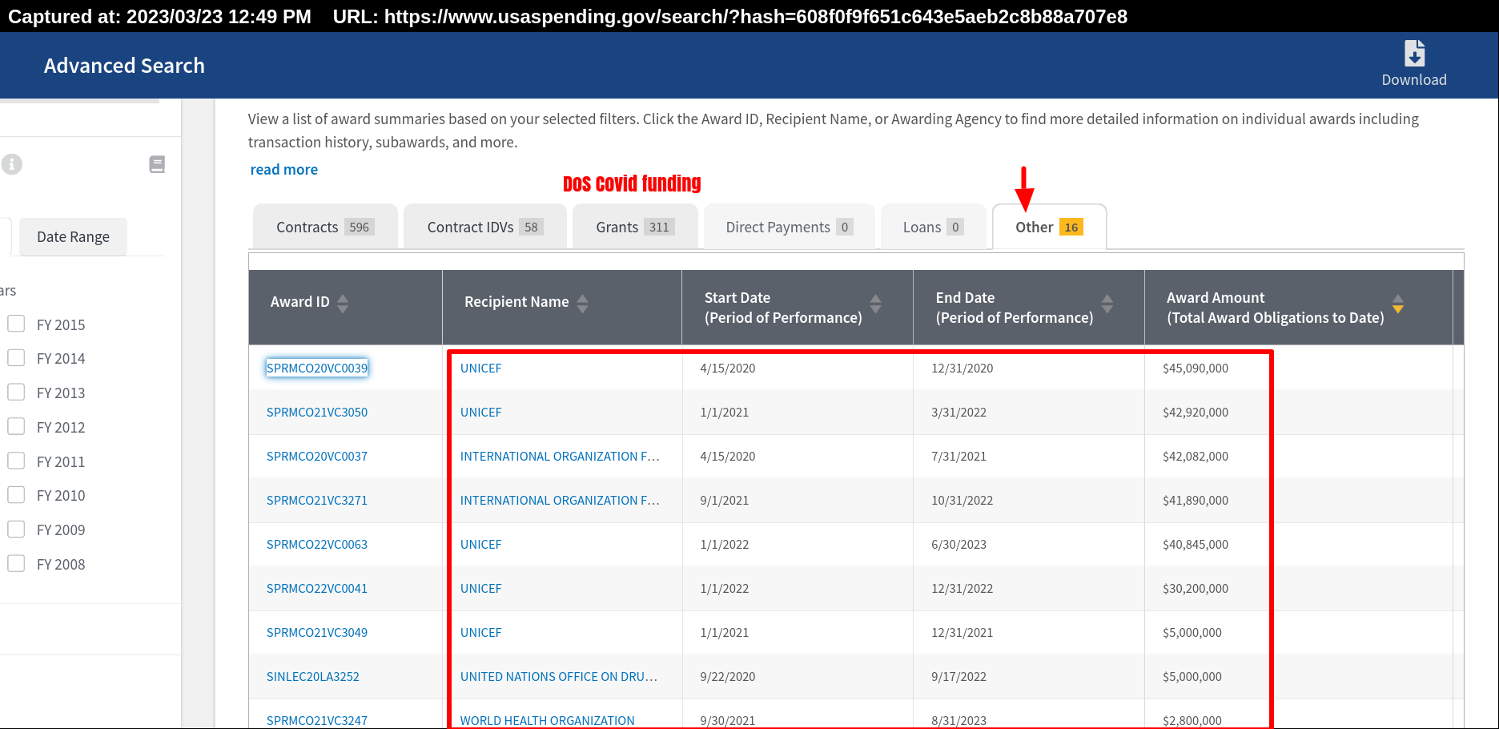The height and width of the screenshot is (729, 1499).
Task: Open the Loans tab
Action: click(933, 227)
